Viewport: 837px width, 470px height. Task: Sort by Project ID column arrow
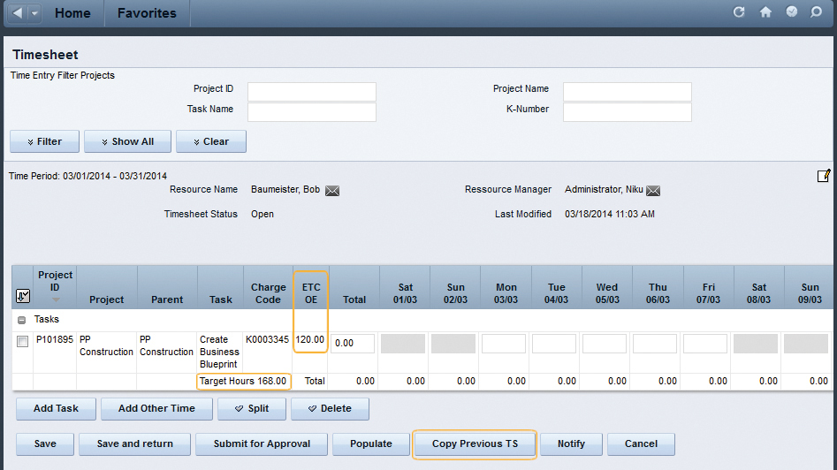pos(55,299)
